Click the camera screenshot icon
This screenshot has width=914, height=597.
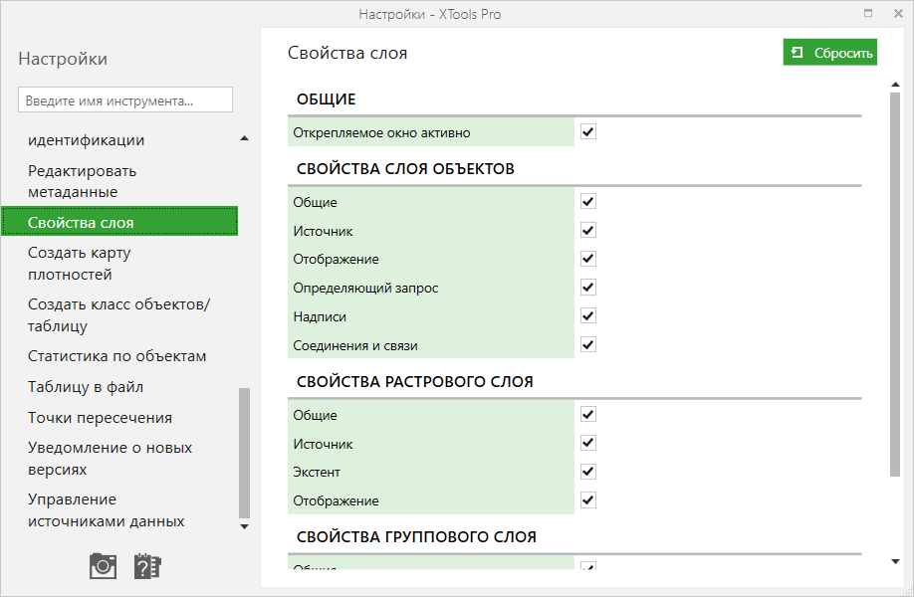click(x=103, y=566)
